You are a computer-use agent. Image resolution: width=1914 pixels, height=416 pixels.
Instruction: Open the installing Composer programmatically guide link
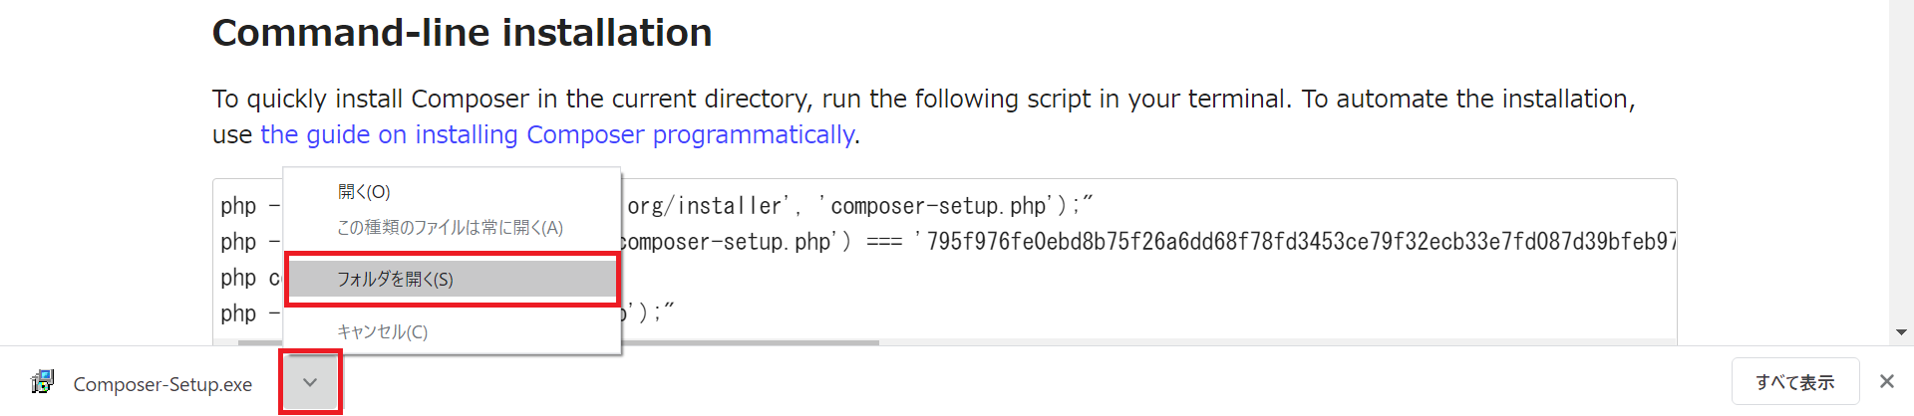pos(557,134)
